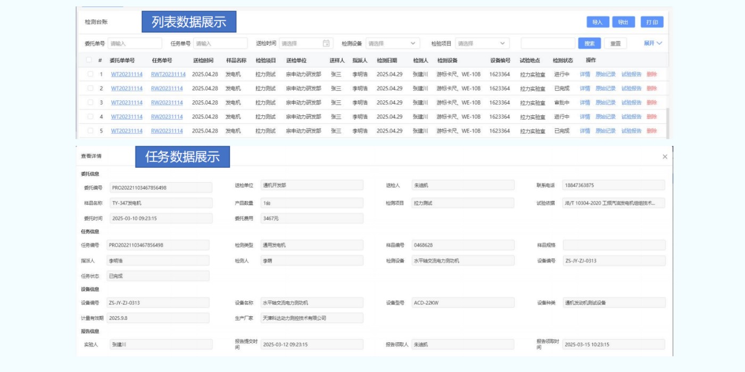This screenshot has height=372, width=745.
Task: Click the 导入 button
Action: tap(597, 22)
